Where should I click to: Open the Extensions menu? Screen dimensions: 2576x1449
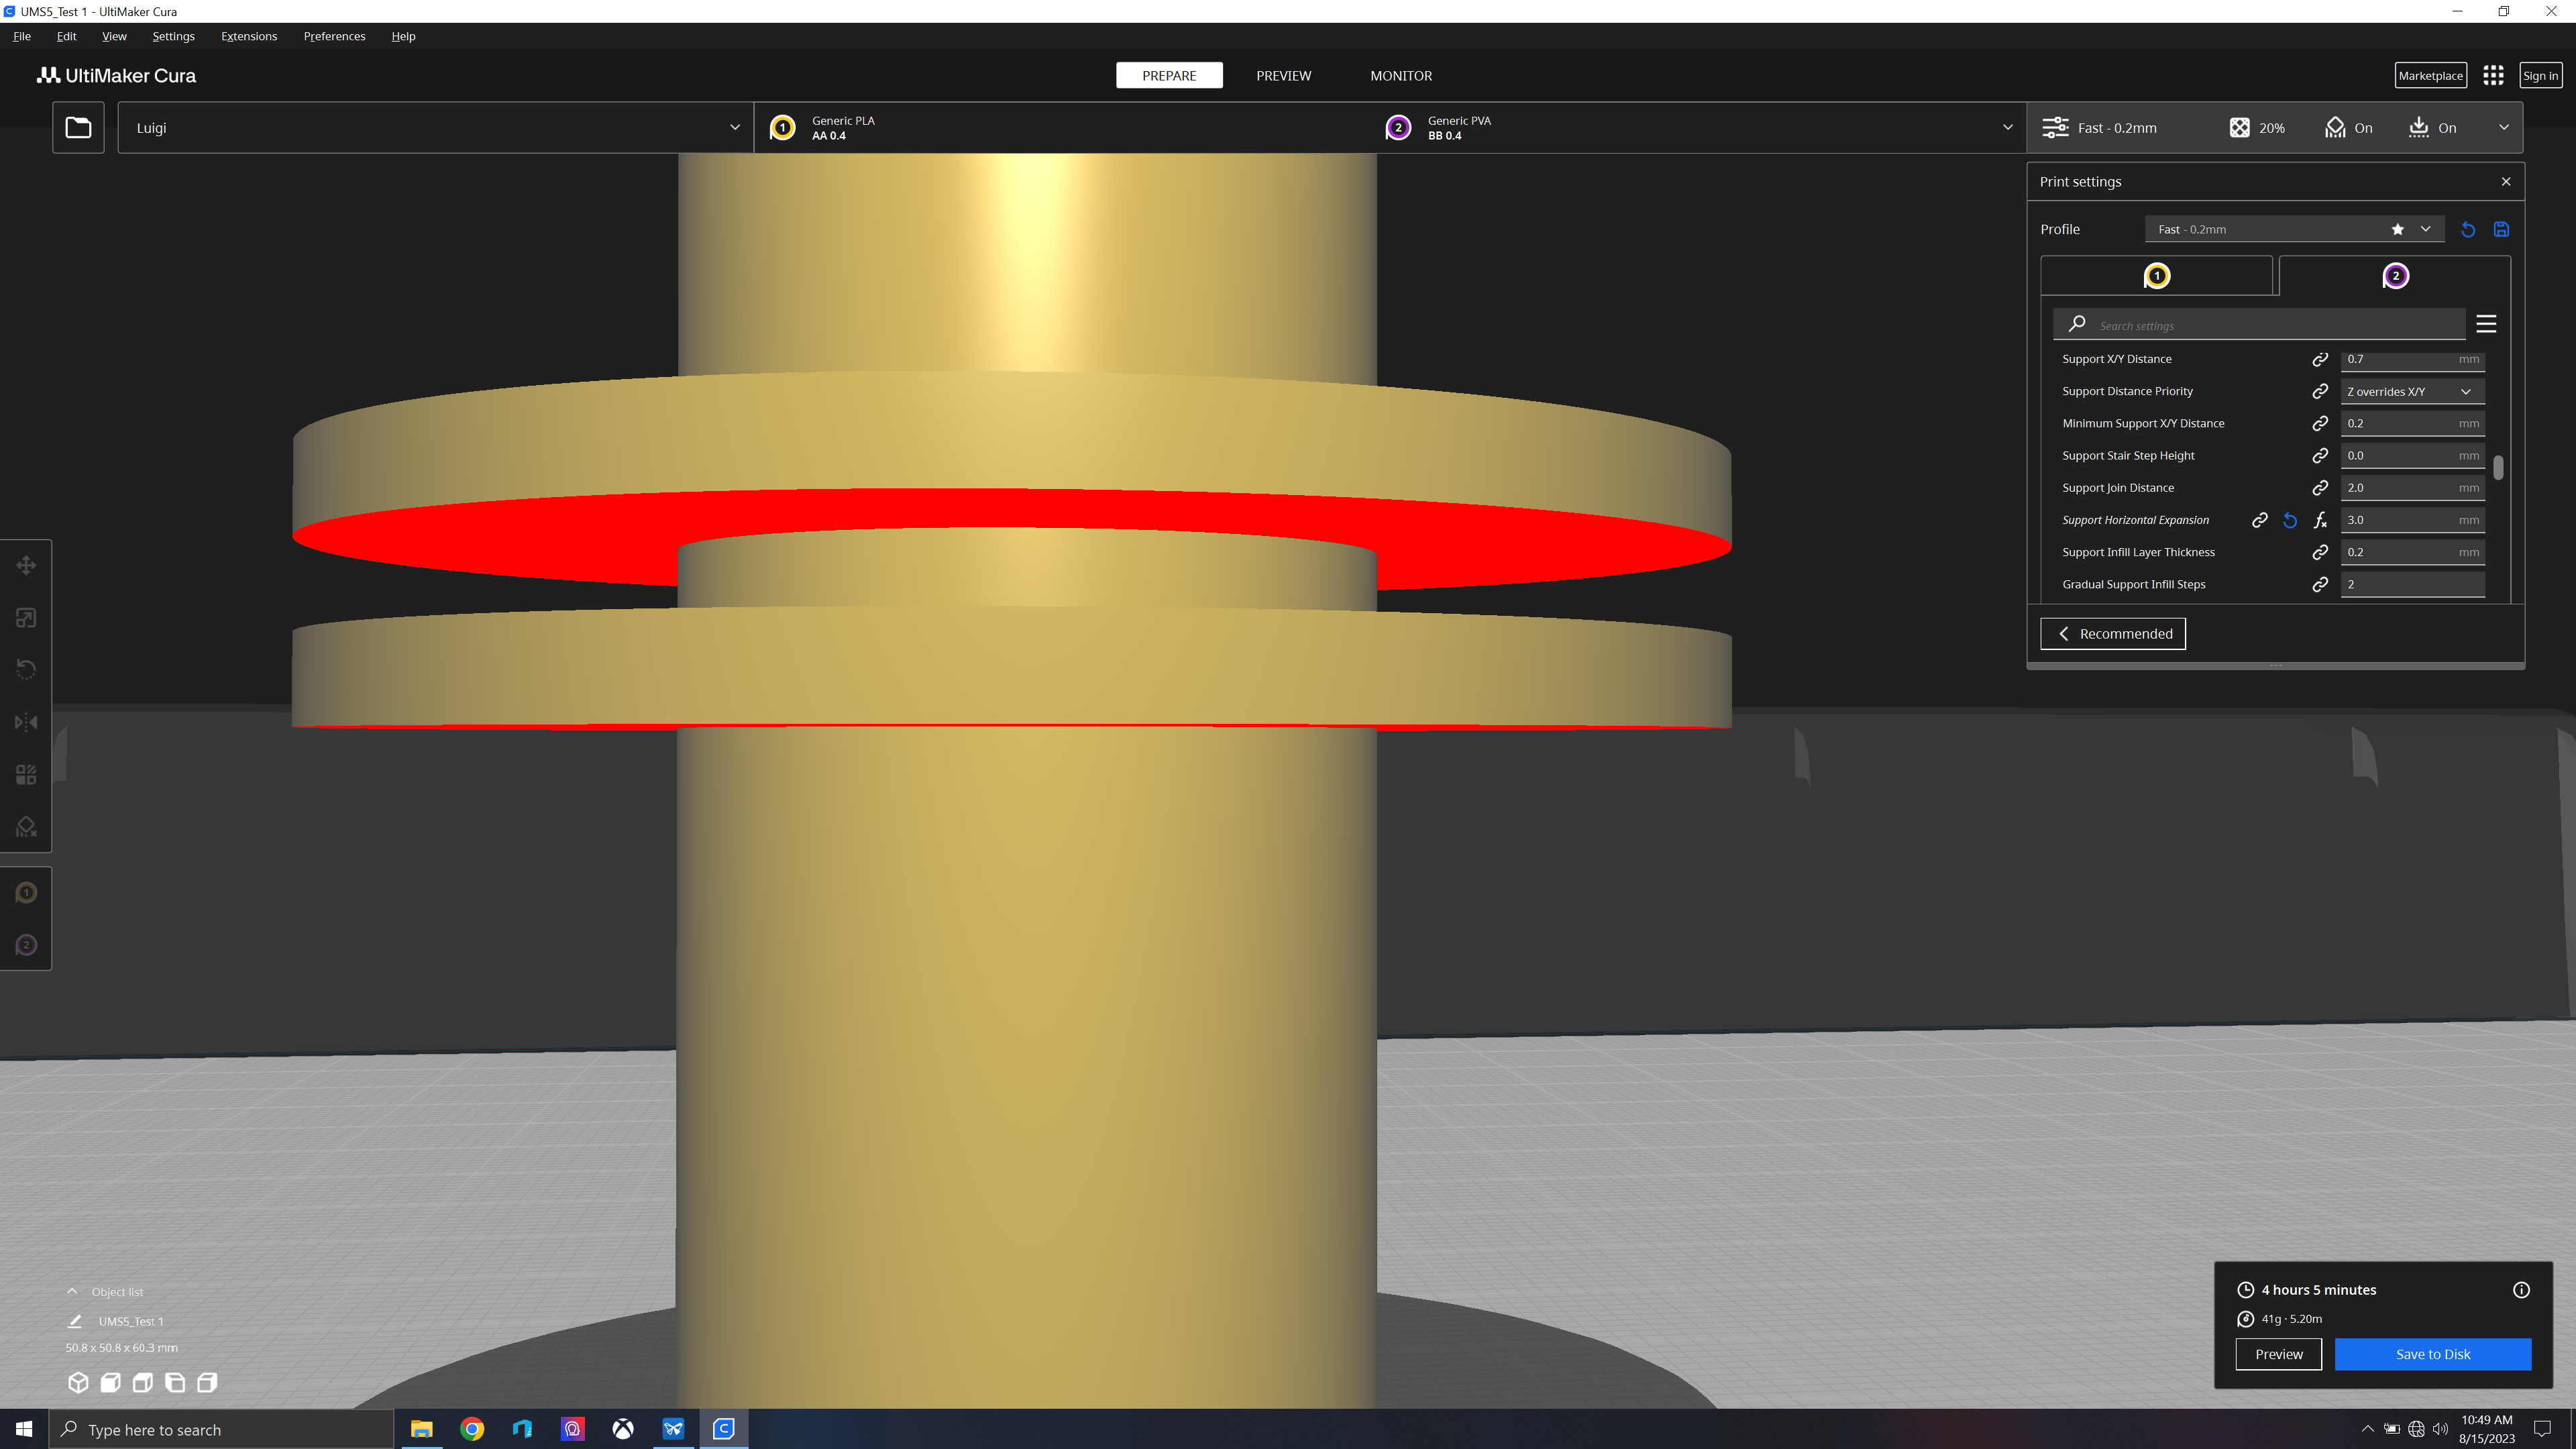tap(248, 36)
